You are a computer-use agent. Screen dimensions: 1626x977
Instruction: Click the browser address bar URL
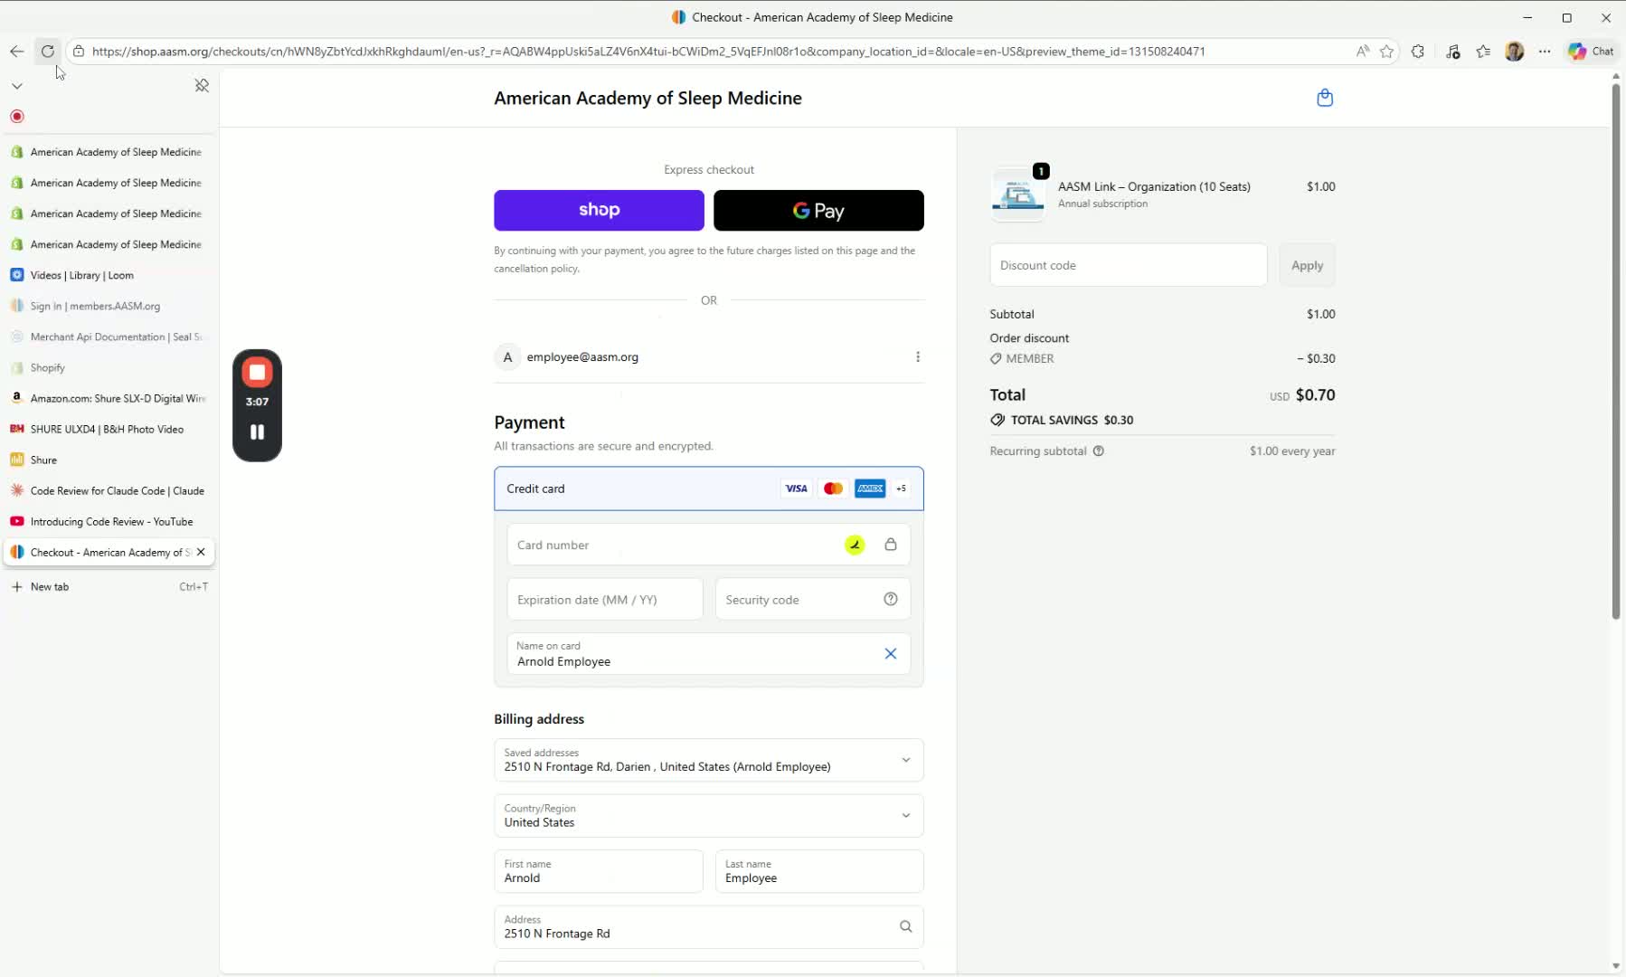click(648, 52)
